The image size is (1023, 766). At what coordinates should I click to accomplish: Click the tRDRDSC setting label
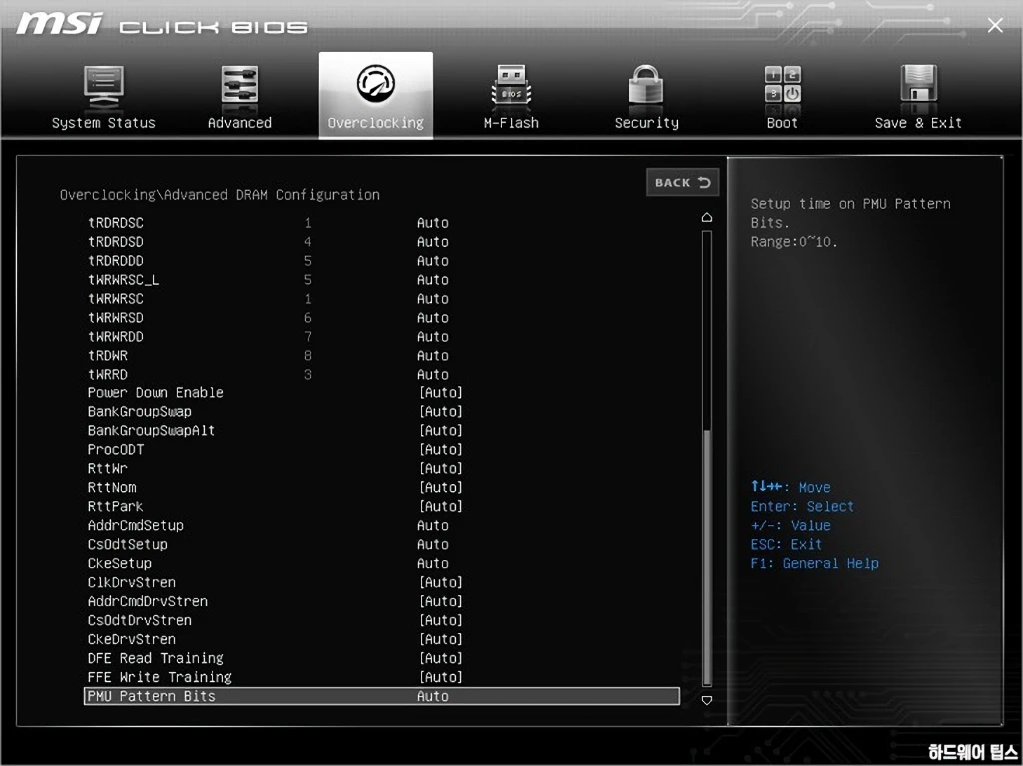point(116,223)
